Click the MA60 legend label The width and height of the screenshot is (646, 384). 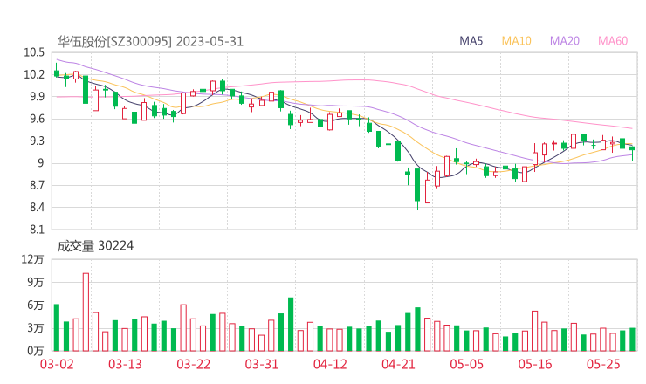613,41
